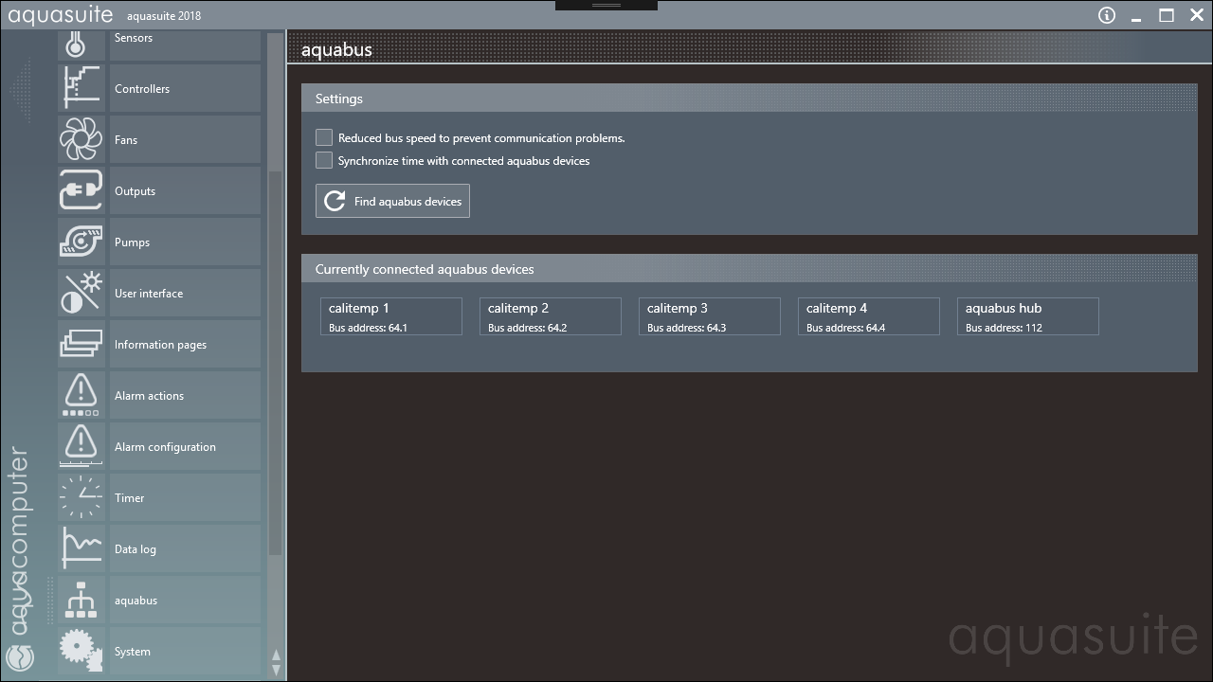The height and width of the screenshot is (682, 1213).
Task: Maximize the aquasuite window
Action: (1167, 15)
